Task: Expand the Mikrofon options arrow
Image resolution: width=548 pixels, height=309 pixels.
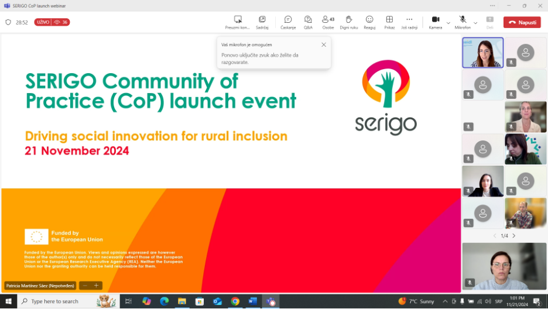Action: 475,23
